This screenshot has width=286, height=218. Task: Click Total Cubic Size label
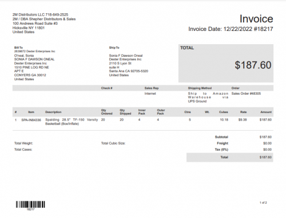tap(113, 143)
